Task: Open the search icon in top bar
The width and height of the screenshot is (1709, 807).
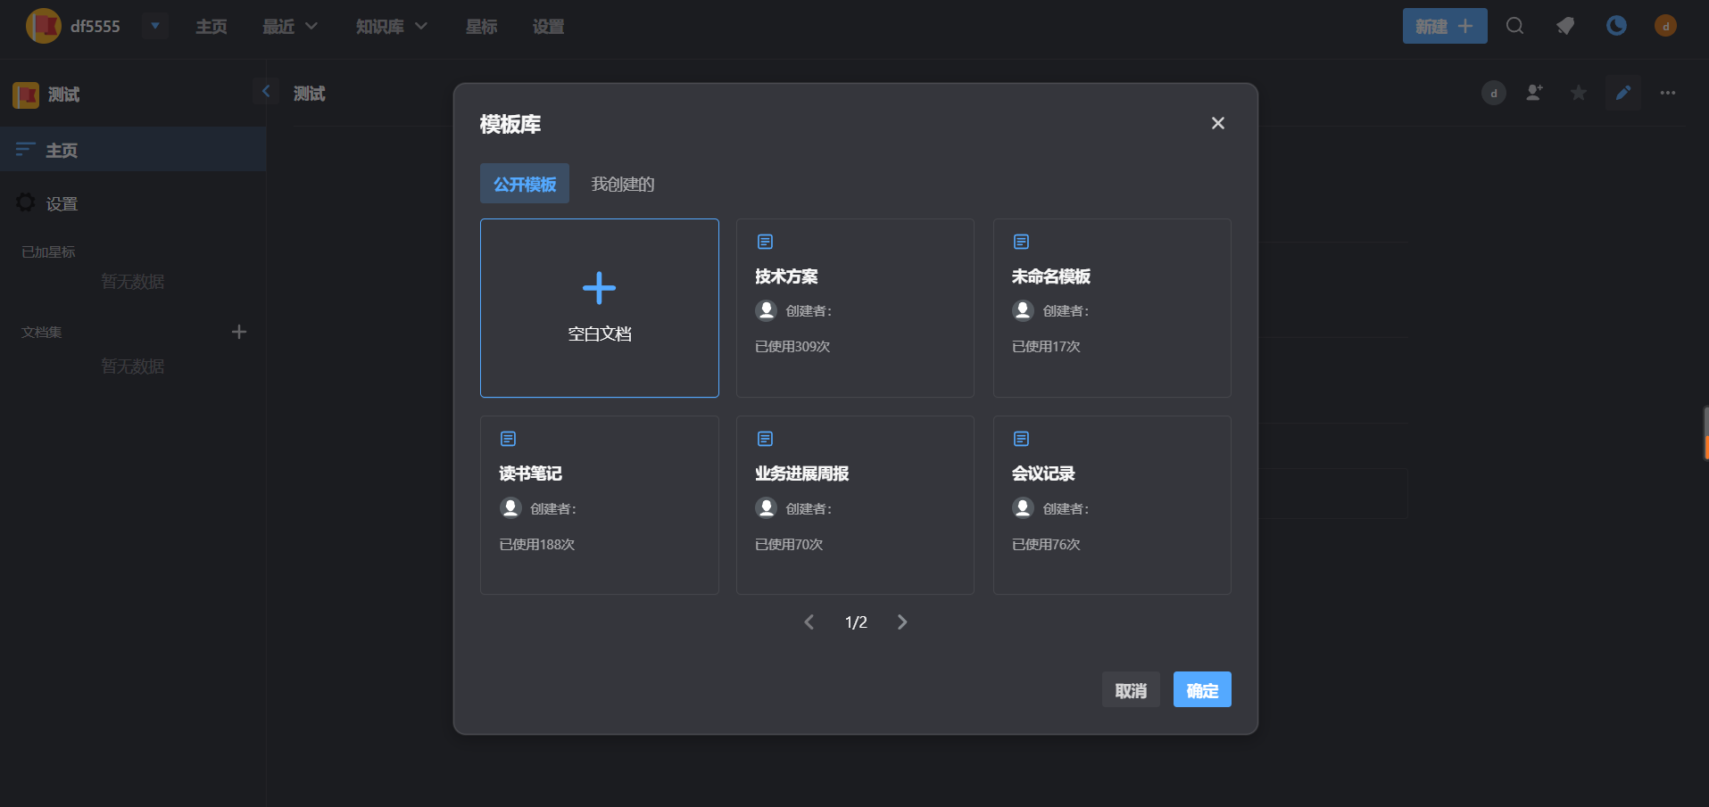Action: pyautogui.click(x=1514, y=26)
